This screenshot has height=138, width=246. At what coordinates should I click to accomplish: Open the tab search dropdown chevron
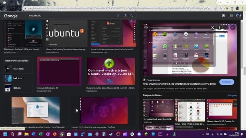220,2
